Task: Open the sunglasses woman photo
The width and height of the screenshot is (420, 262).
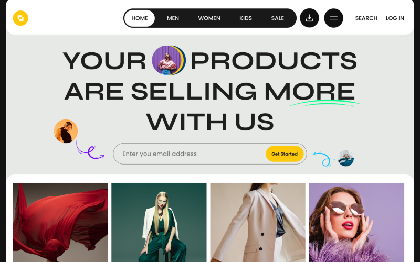Action: pos(356,222)
